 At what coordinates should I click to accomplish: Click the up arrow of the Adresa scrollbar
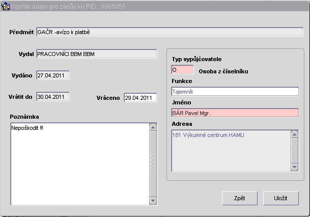point(294,134)
